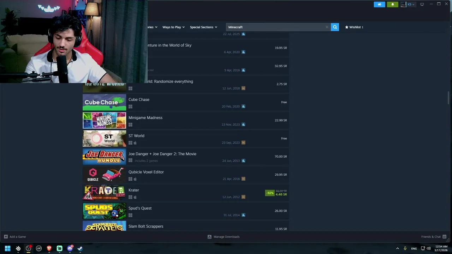Click Steam Deck icon beside 6 Apr, 2020
Image resolution: width=452 pixels, height=254 pixels.
(243, 52)
